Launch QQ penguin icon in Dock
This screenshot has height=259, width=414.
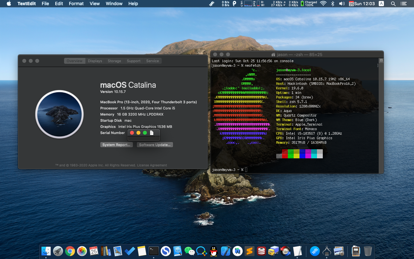coord(213,251)
